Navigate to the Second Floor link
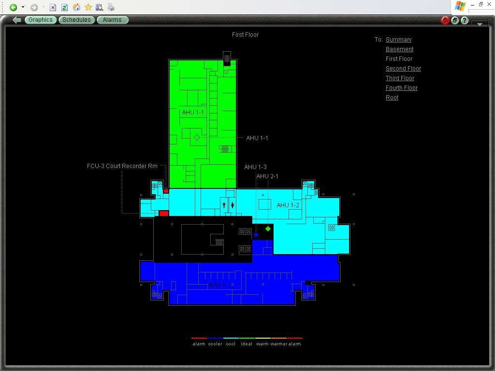Screen dimensions: 495x371 click(403, 69)
